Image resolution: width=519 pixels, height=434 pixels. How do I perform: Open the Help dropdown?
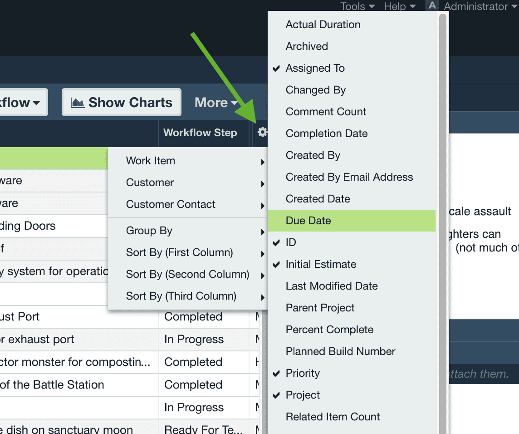[x=399, y=6]
